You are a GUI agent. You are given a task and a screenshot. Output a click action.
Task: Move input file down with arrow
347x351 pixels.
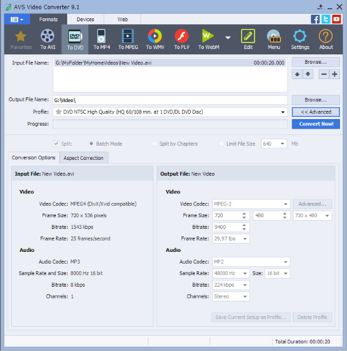click(x=308, y=74)
